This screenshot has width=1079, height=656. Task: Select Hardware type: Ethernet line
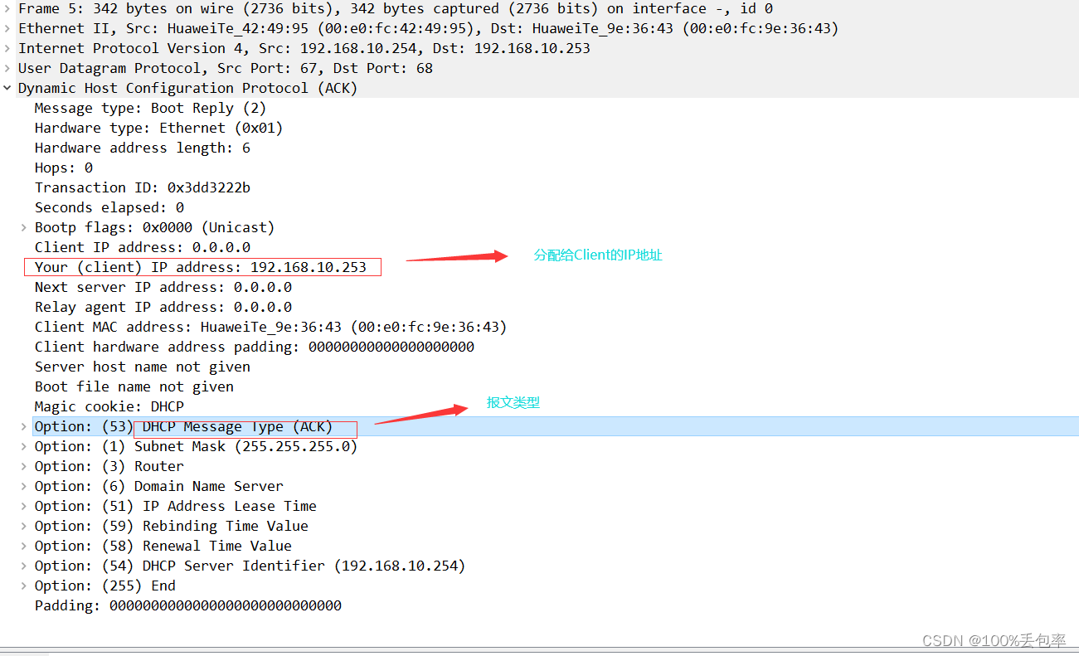click(x=158, y=129)
